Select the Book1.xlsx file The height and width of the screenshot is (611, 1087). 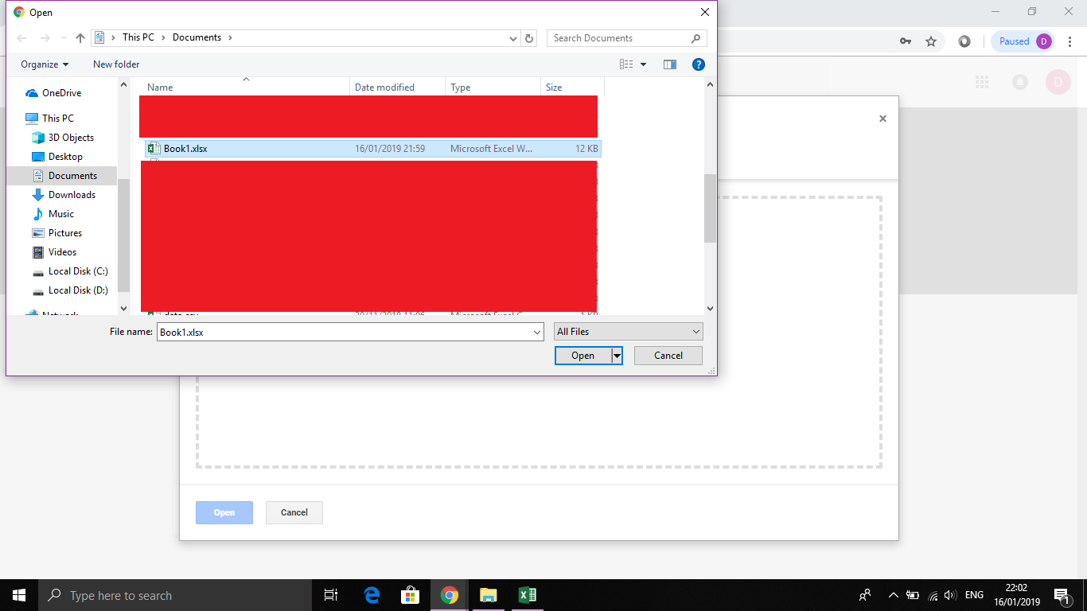coord(372,149)
